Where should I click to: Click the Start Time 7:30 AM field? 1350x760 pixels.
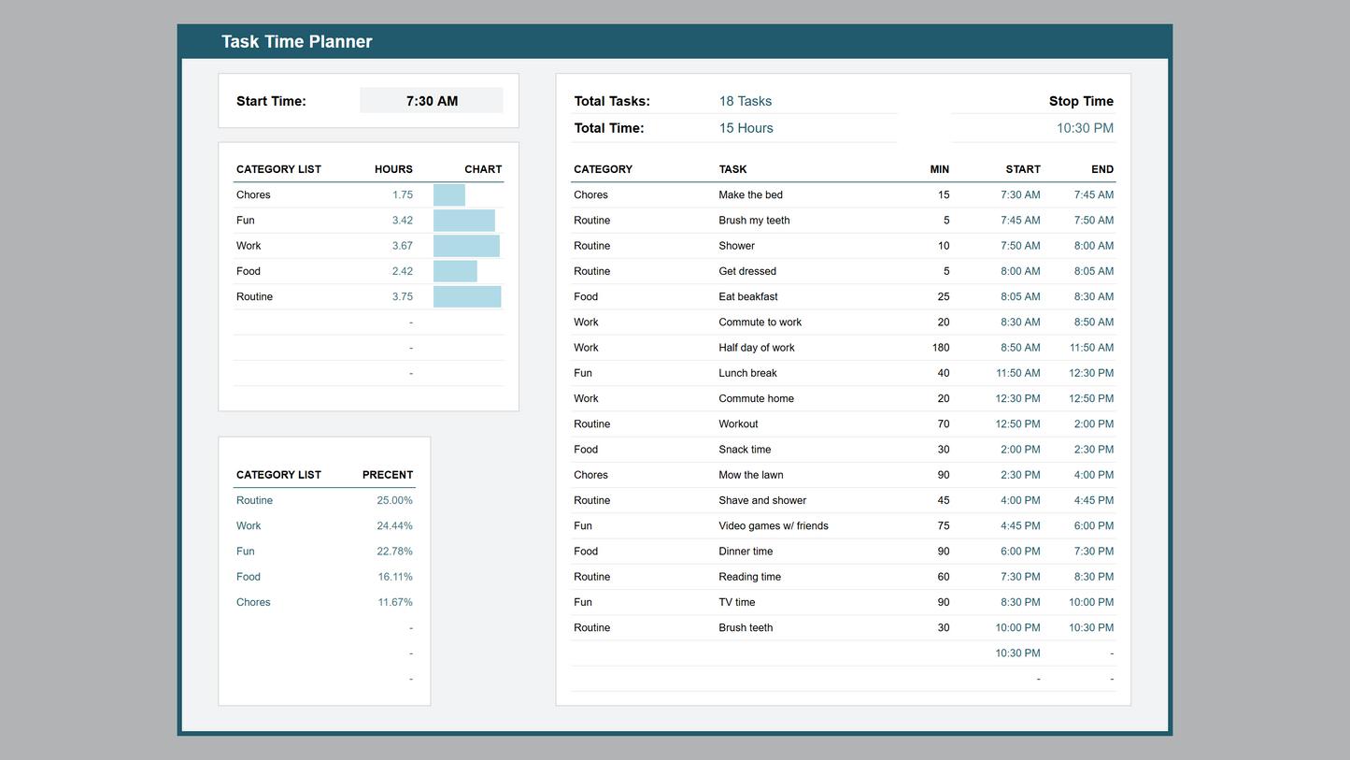click(432, 101)
